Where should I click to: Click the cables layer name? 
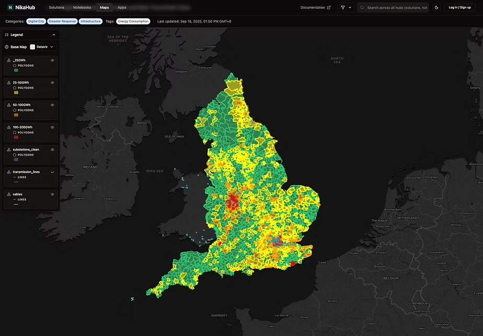click(18, 195)
